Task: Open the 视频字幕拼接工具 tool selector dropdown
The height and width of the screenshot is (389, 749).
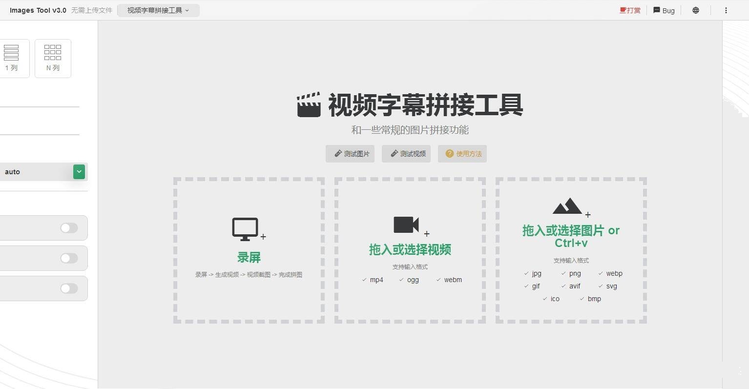Action: [x=158, y=10]
